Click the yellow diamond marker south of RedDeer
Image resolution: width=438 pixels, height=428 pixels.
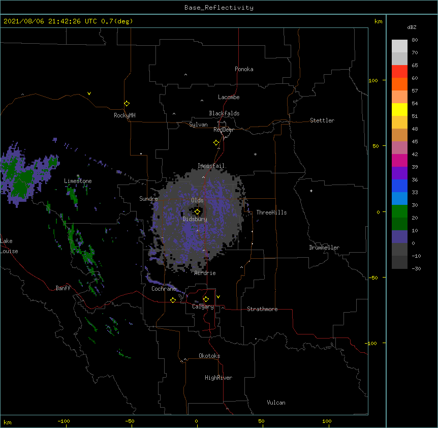(216, 143)
